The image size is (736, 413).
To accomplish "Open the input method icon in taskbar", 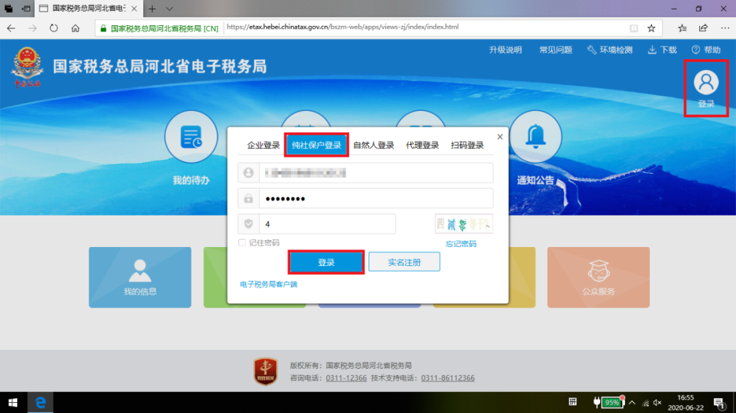I will tap(572, 401).
